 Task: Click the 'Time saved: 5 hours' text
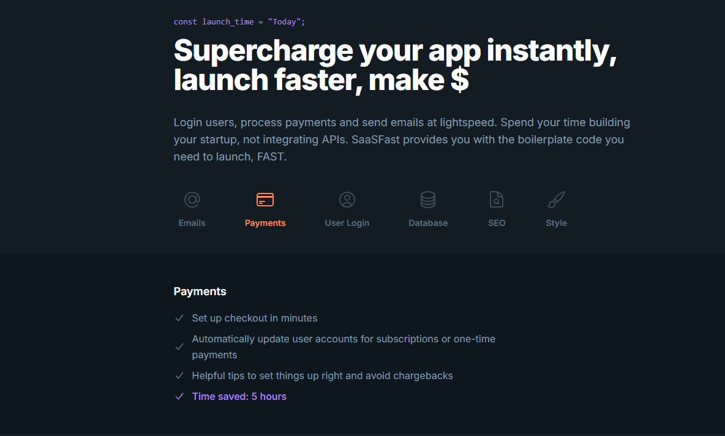coord(239,397)
